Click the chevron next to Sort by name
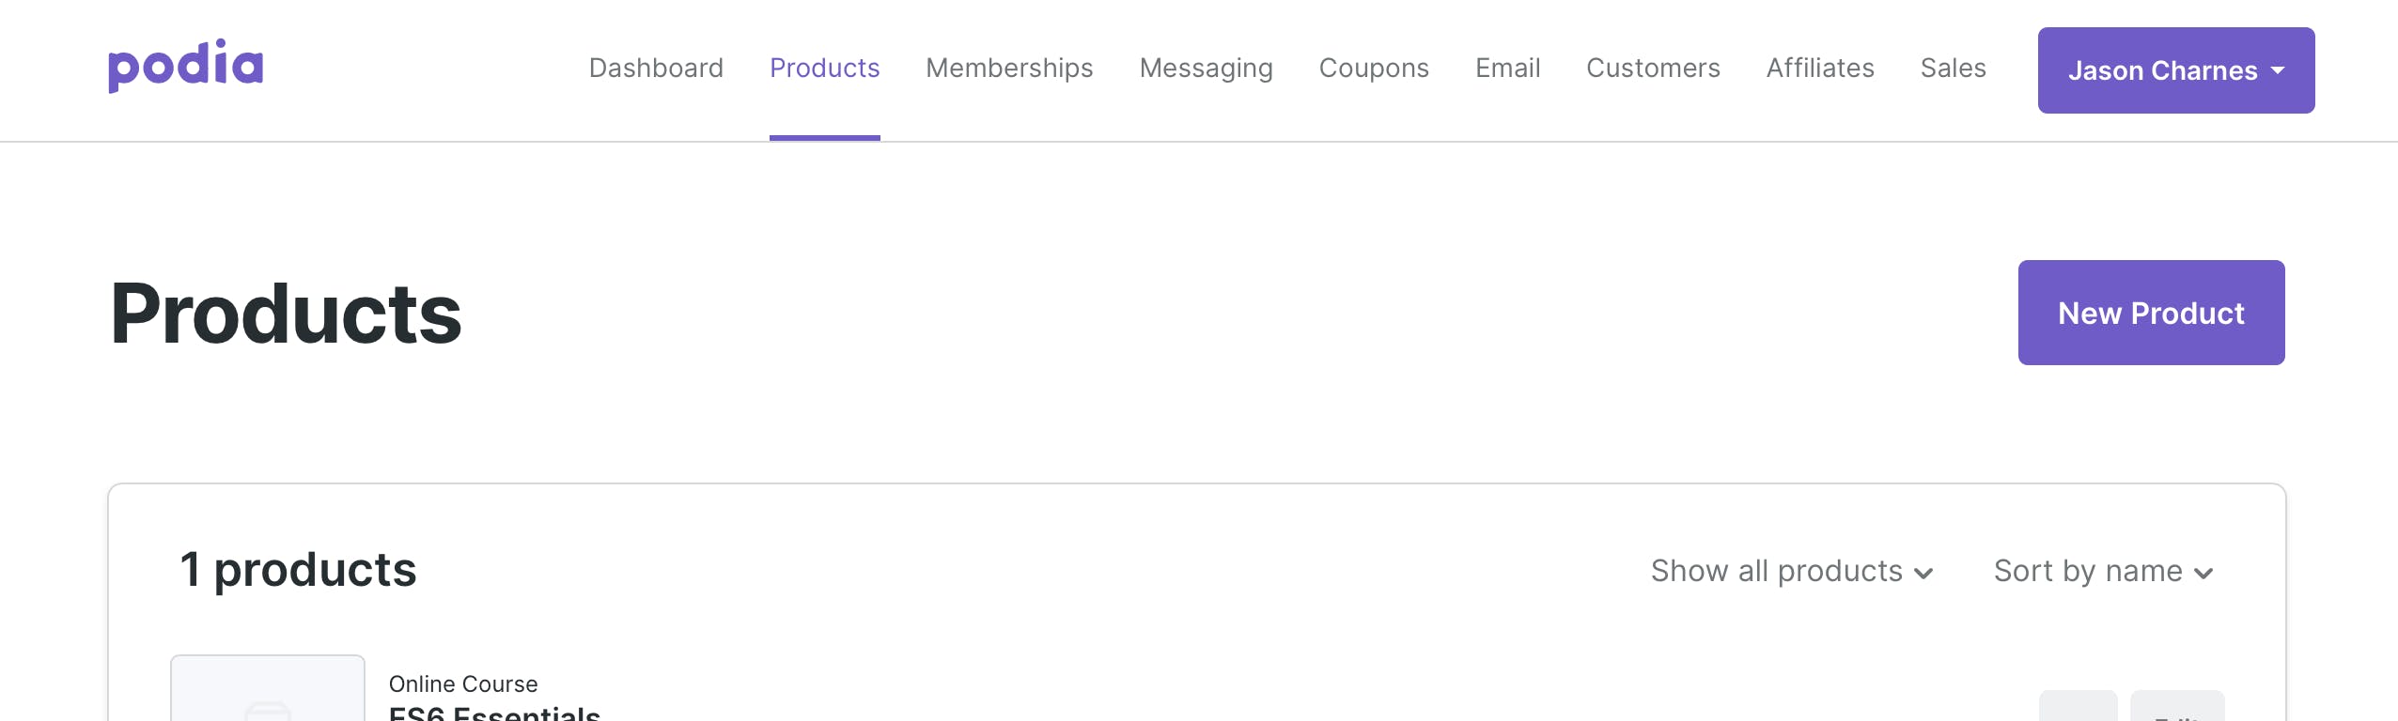The width and height of the screenshot is (2398, 721). point(2203,574)
